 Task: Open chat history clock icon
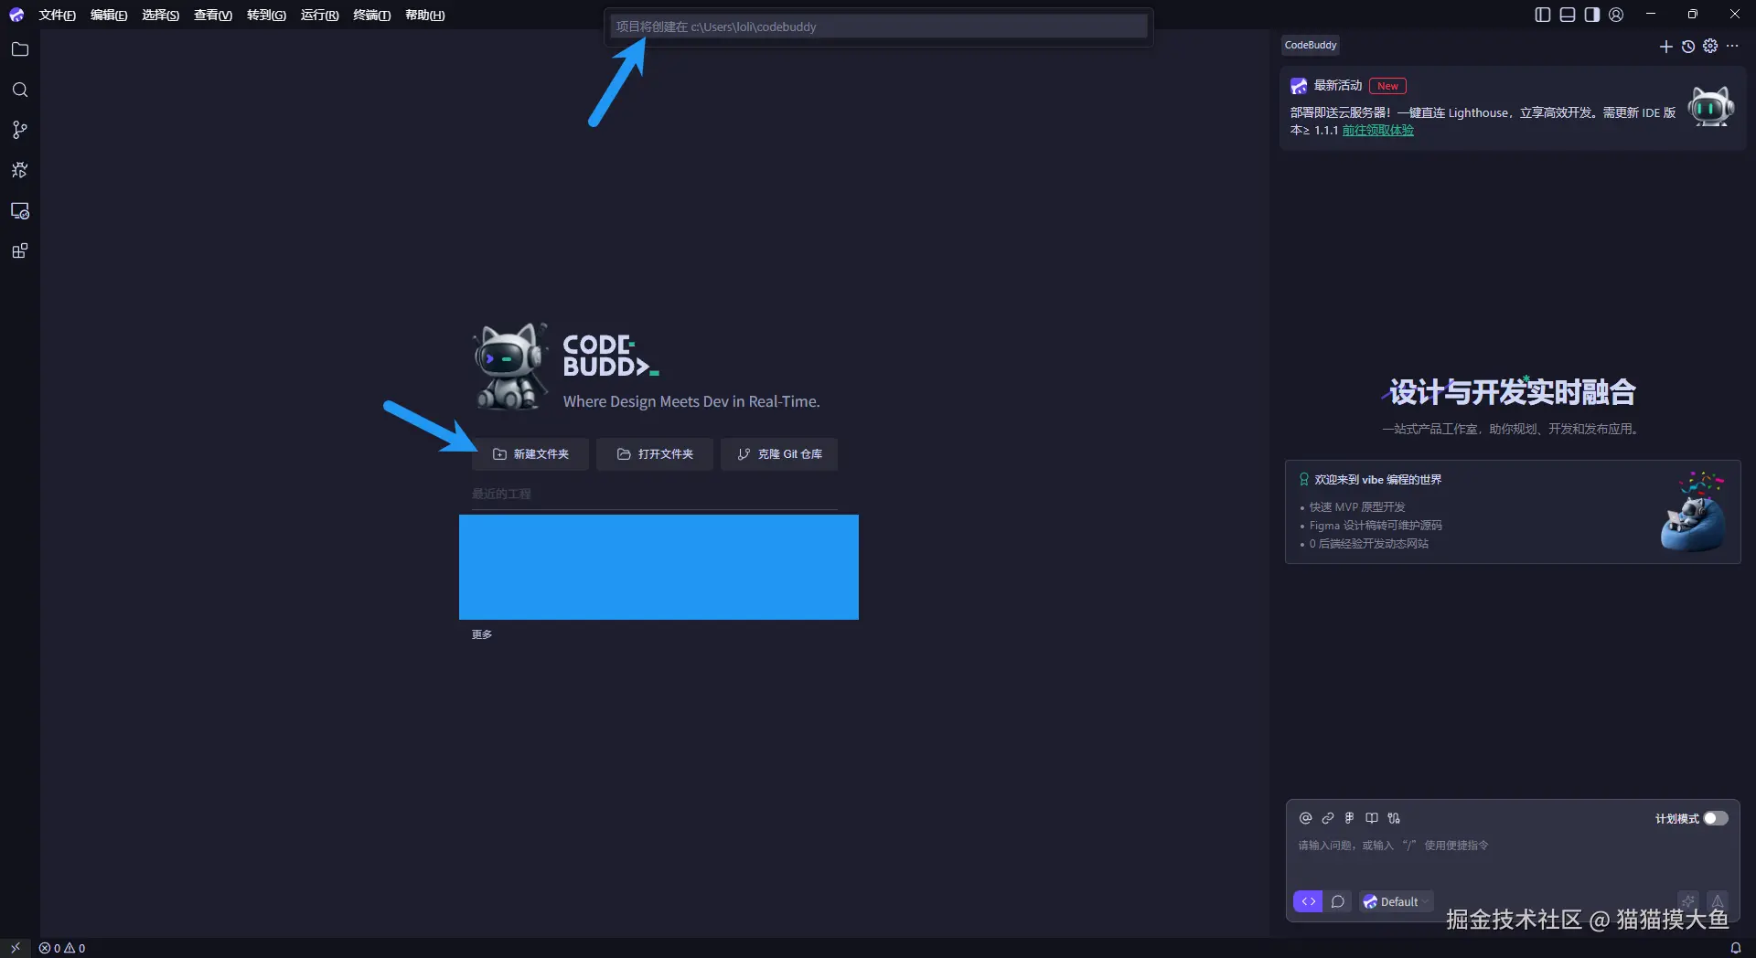coord(1688,46)
